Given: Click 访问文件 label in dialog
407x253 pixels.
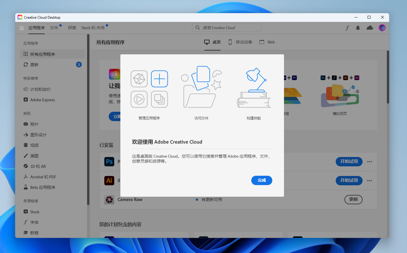Looking at the screenshot, I should pyautogui.click(x=202, y=118).
